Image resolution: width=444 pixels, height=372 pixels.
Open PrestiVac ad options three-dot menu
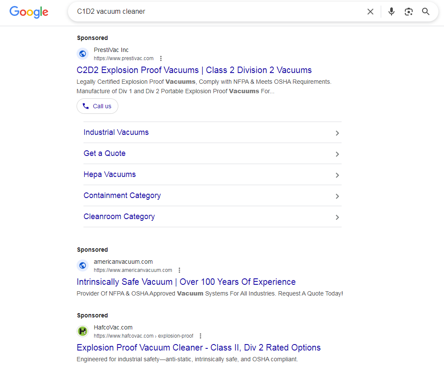coord(161,58)
